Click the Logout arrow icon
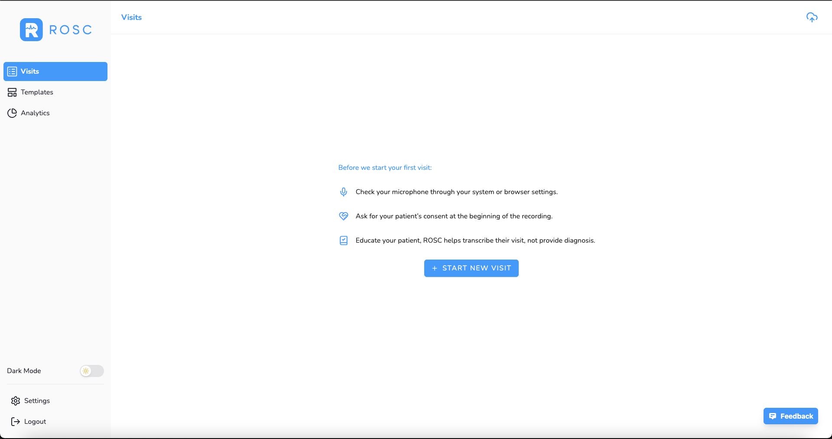The image size is (832, 439). click(x=16, y=422)
